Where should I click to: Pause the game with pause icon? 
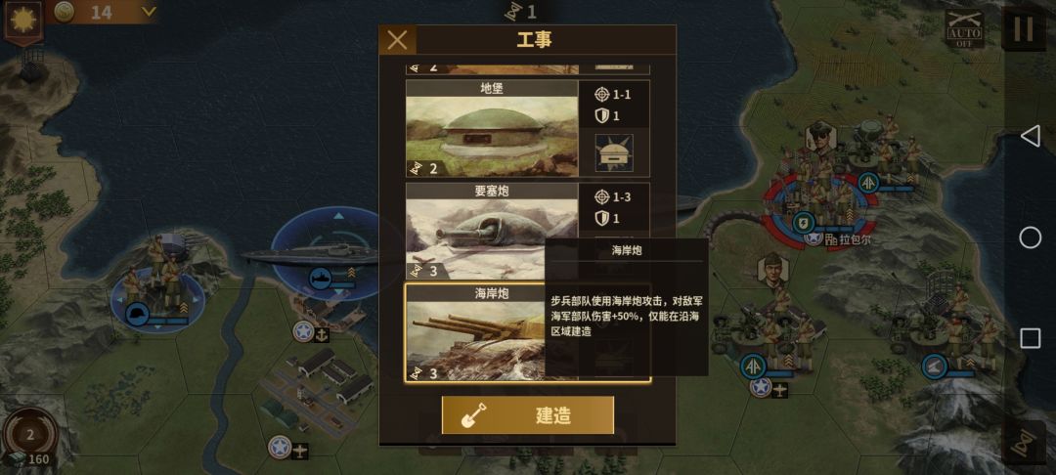click(1023, 28)
